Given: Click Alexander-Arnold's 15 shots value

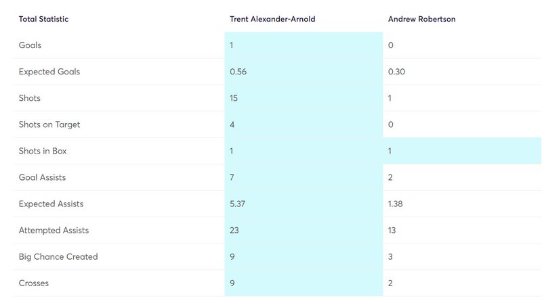Looking at the screenshot, I should coord(234,98).
